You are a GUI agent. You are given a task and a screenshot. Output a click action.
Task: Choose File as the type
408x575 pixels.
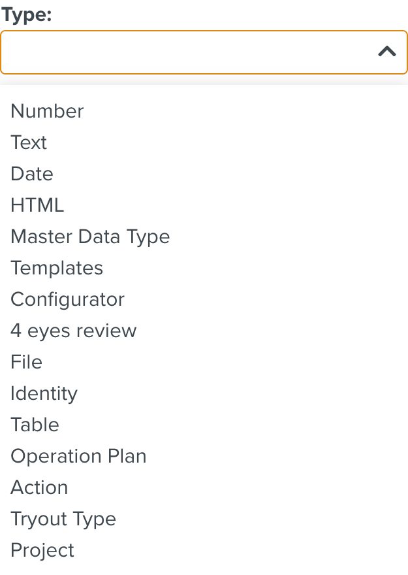click(25, 362)
